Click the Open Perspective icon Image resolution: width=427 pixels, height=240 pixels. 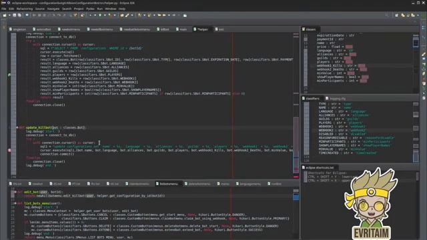pyautogui.click(x=397, y=15)
